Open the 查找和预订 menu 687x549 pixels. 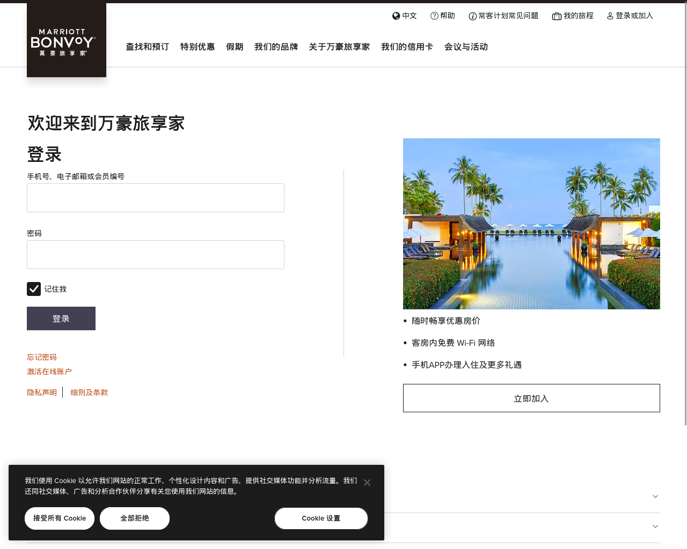point(147,47)
